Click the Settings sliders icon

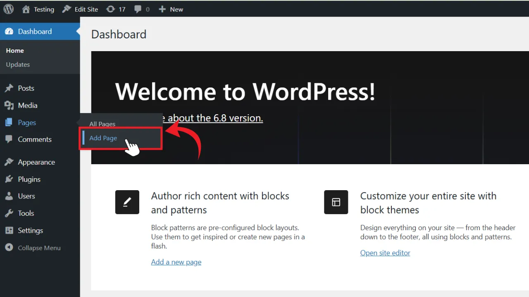coord(9,231)
